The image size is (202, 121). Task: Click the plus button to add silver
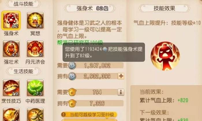(x=121, y=76)
